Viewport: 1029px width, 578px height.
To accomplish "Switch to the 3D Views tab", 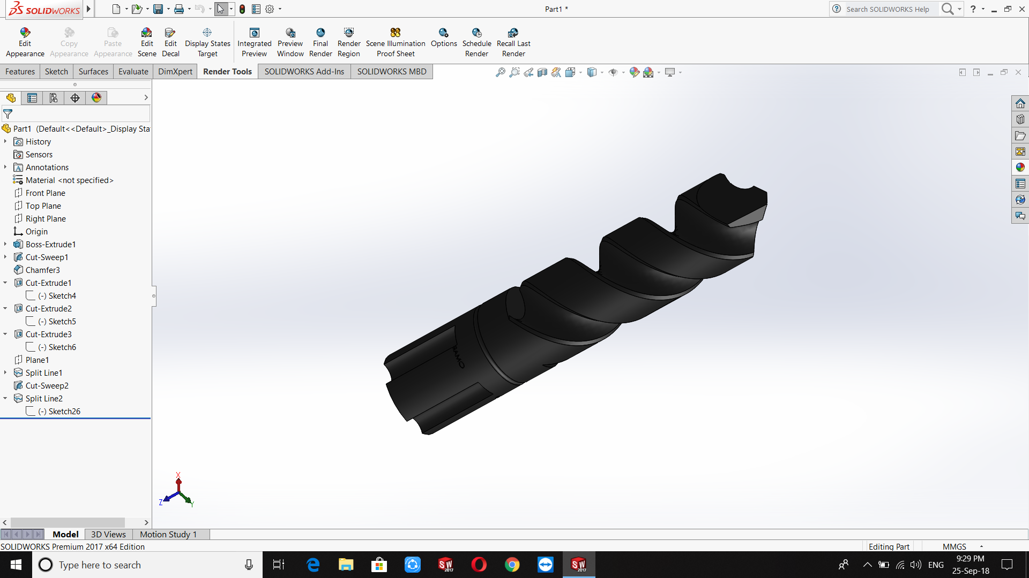I will coord(108,534).
